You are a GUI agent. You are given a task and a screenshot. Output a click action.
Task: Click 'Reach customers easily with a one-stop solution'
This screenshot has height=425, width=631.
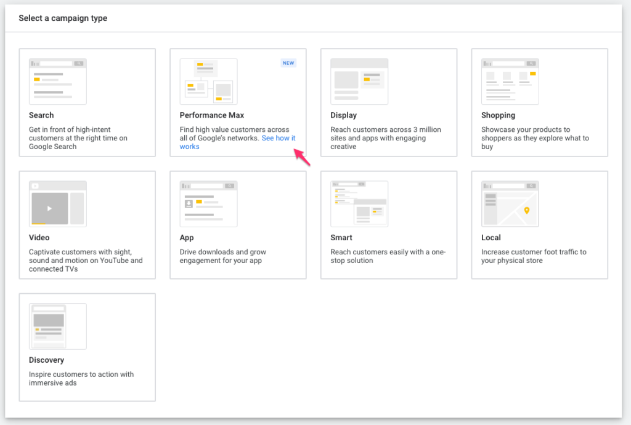click(x=388, y=256)
